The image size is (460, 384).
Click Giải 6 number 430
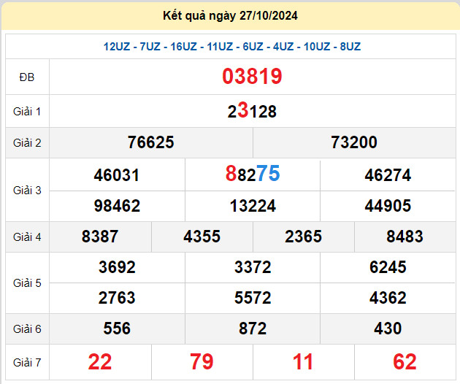[388, 329]
